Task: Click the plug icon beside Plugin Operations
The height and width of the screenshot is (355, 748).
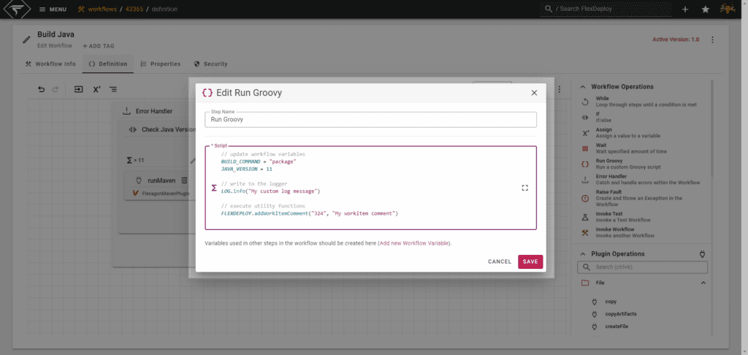Action: 702,254
